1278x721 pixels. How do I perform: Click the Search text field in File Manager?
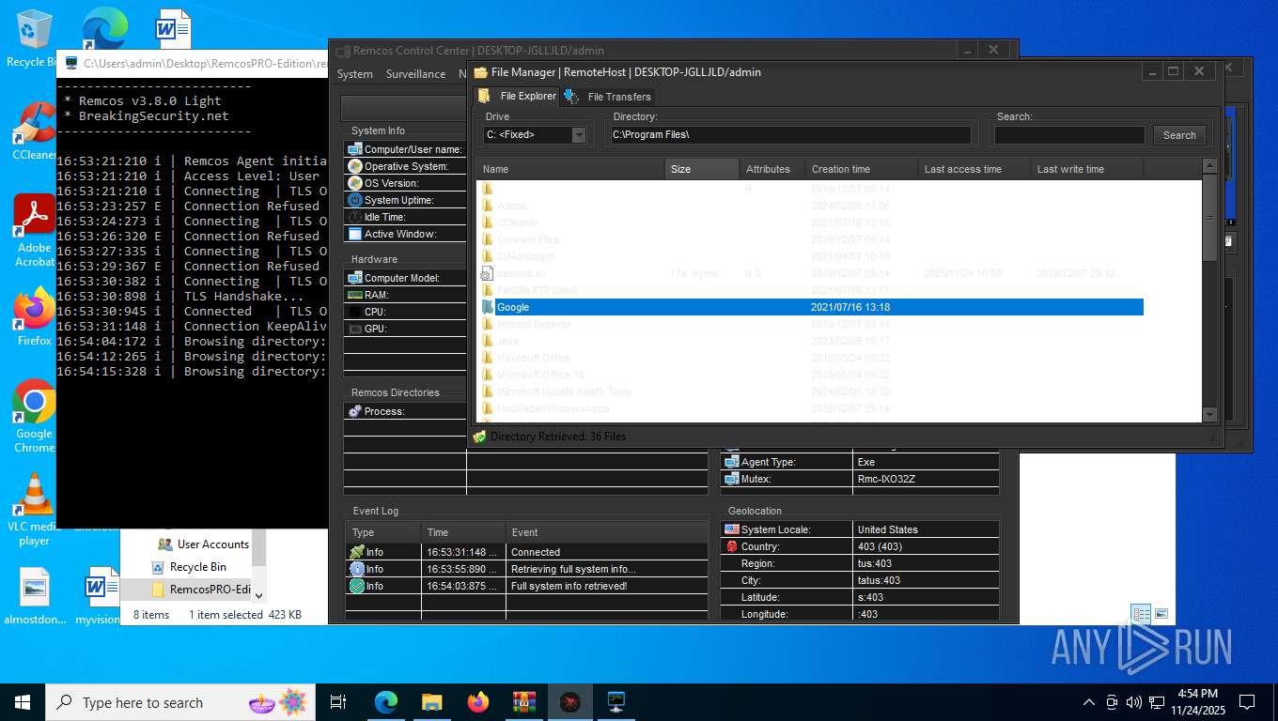pos(1069,135)
